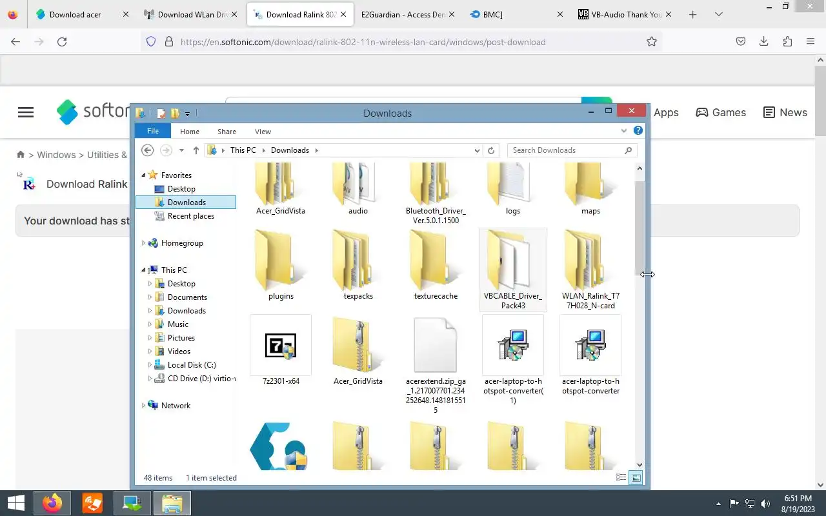Select the Acer_GridVista folder in top row
This screenshot has width=826, height=516.
pos(281,190)
